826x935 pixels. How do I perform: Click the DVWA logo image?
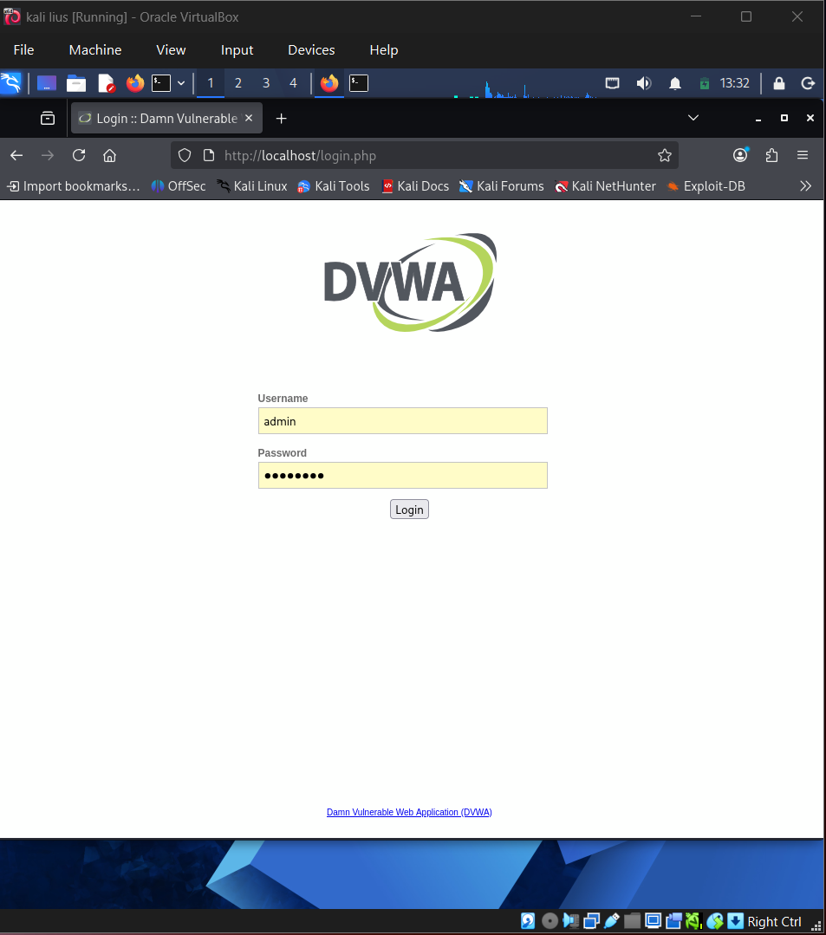pos(410,282)
